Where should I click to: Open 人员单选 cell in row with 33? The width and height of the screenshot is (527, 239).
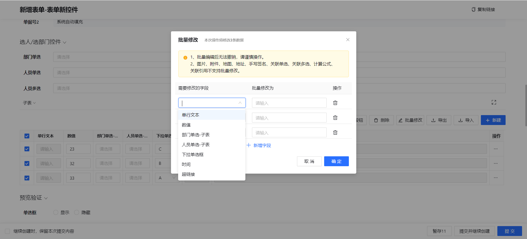tap(138, 178)
